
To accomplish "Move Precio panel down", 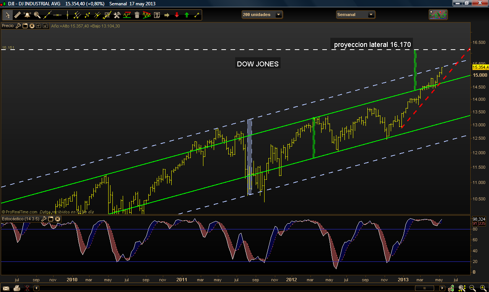I will pos(45,26).
